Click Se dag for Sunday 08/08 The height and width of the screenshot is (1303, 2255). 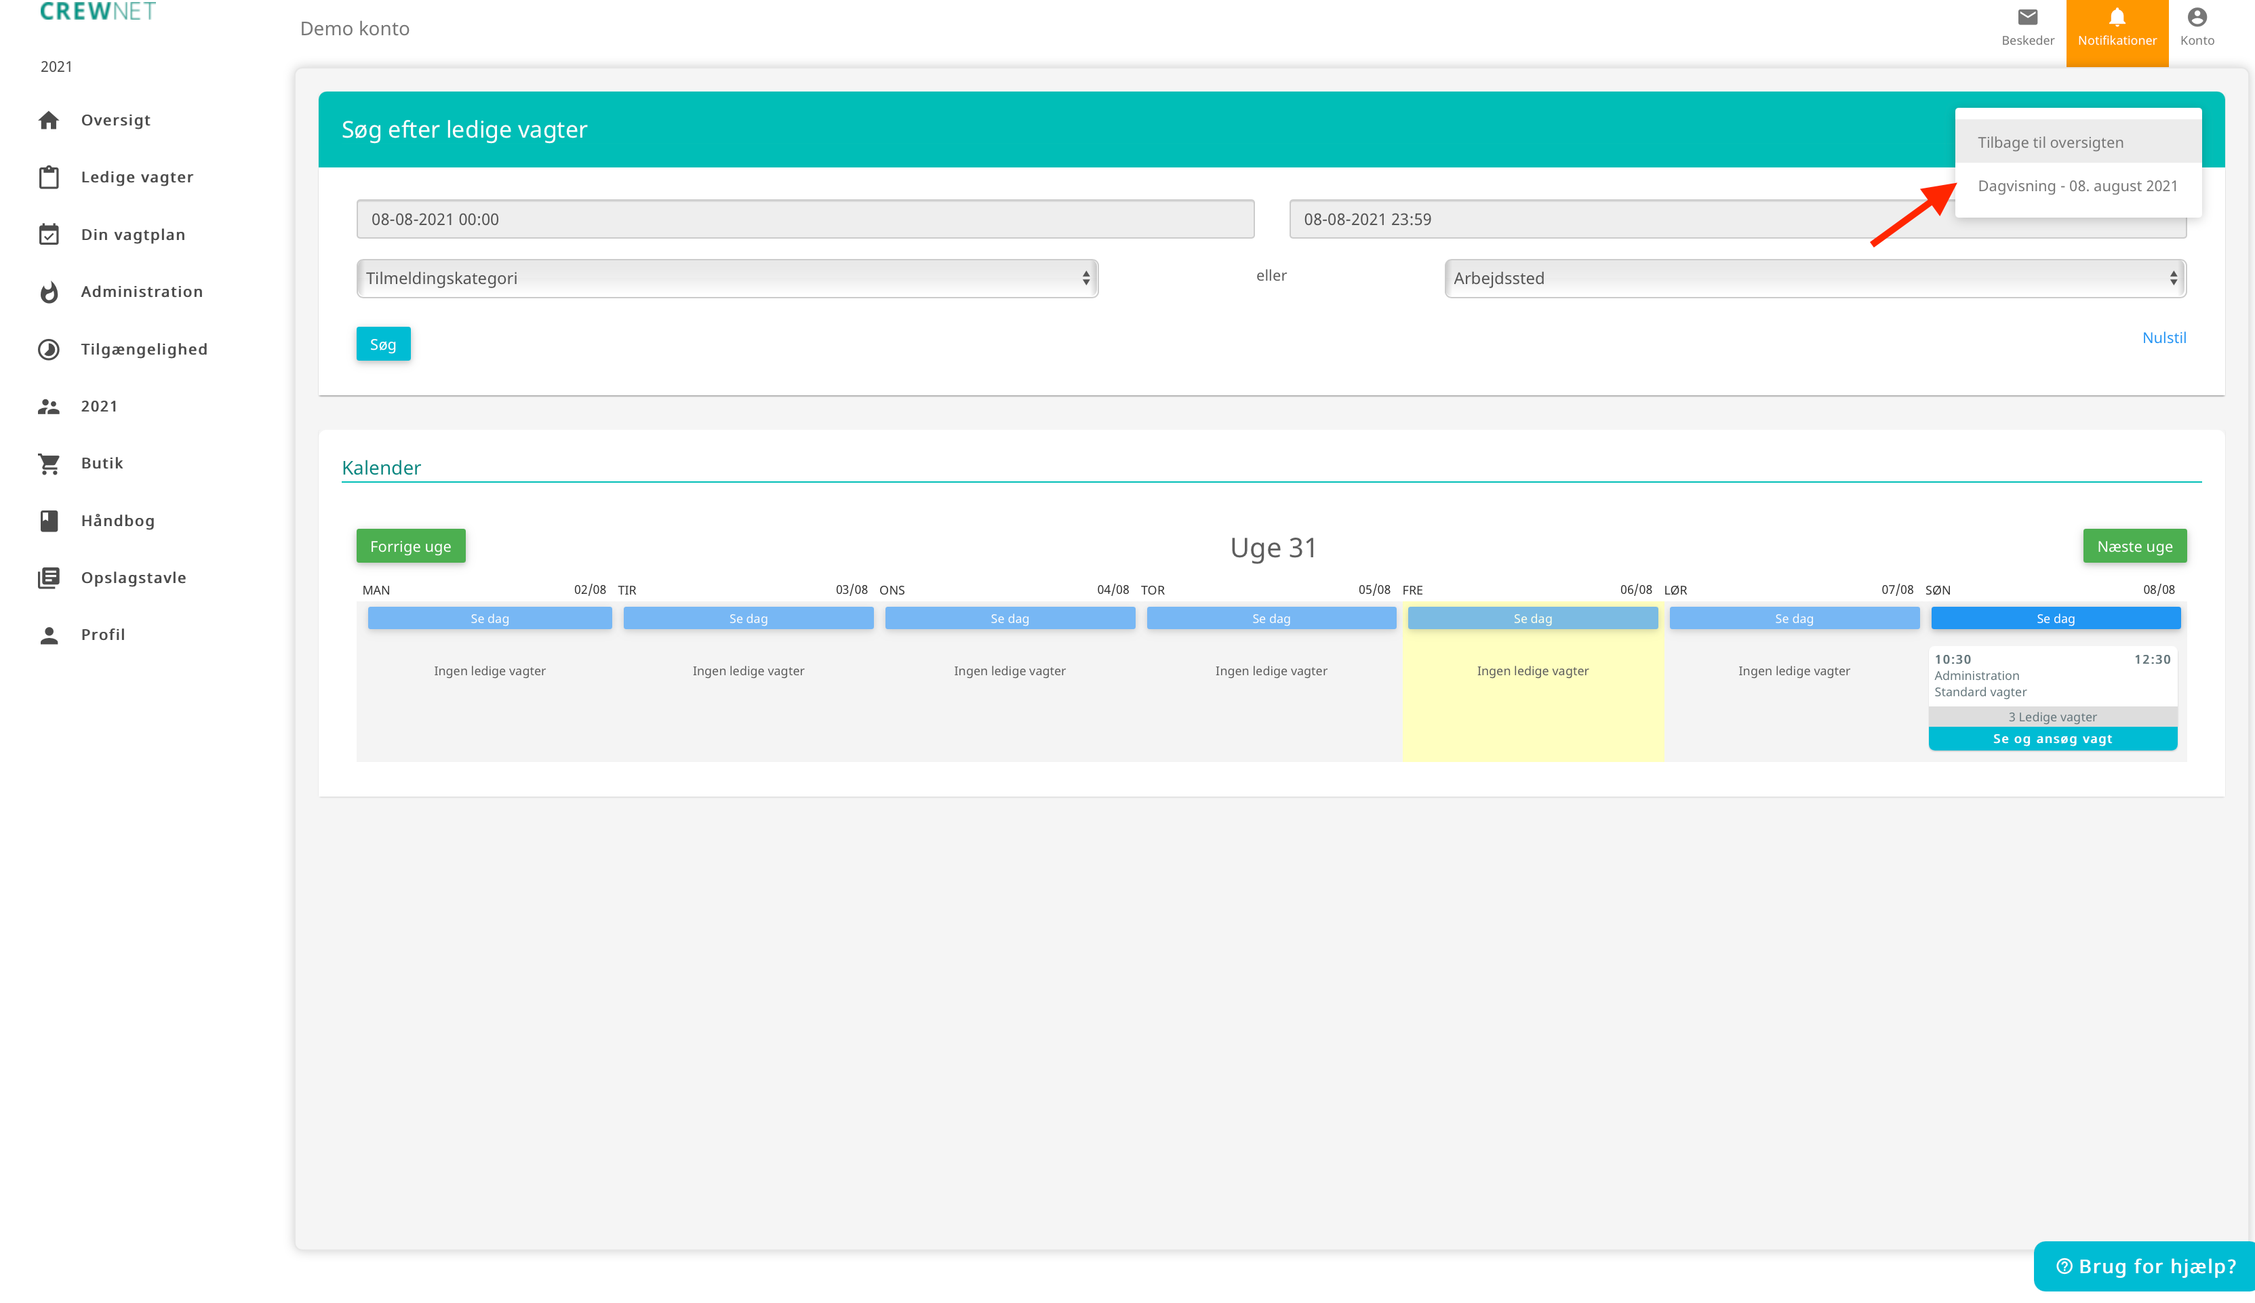pyautogui.click(x=2056, y=618)
